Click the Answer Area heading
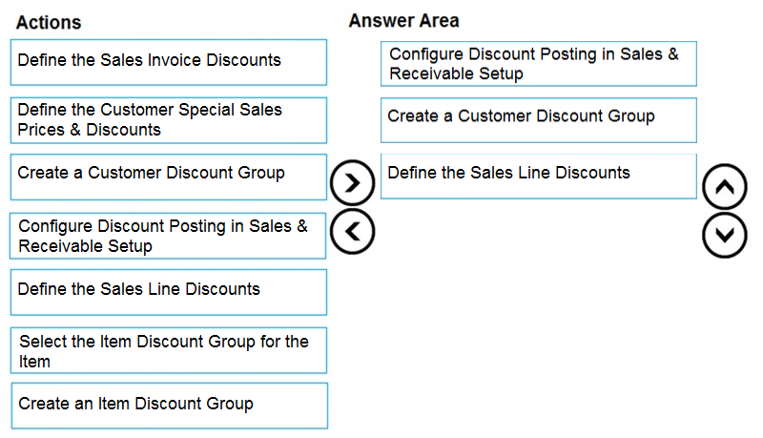The image size is (763, 438). 403,20
